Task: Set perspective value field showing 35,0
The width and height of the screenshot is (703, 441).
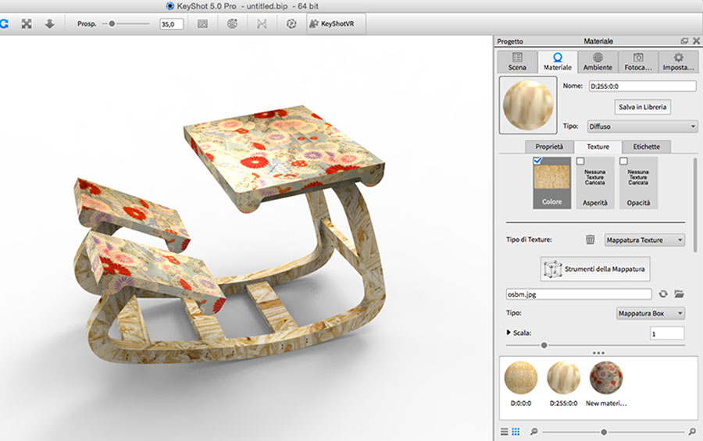Action: pos(172,23)
